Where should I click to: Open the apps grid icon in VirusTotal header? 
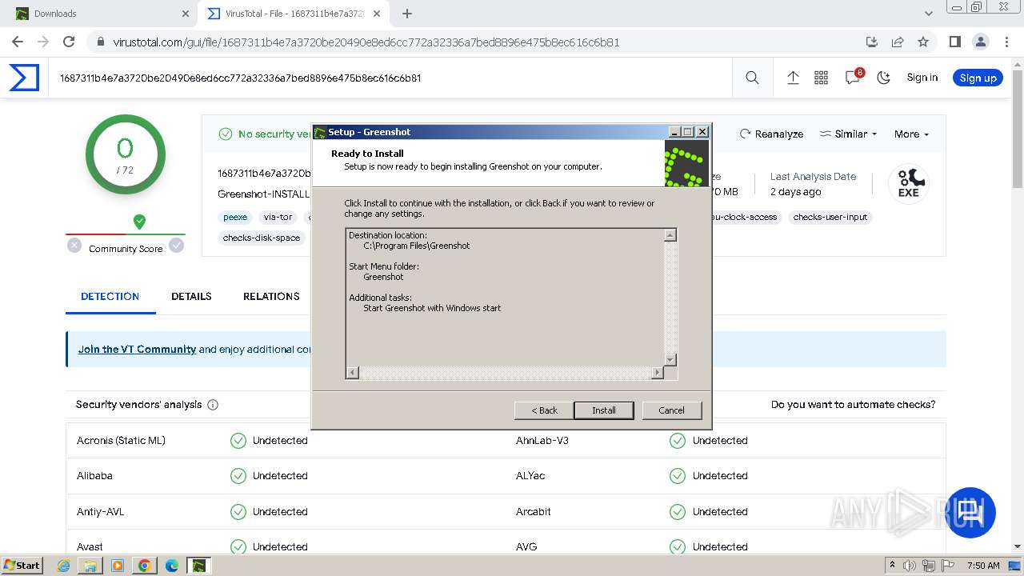[x=821, y=78]
